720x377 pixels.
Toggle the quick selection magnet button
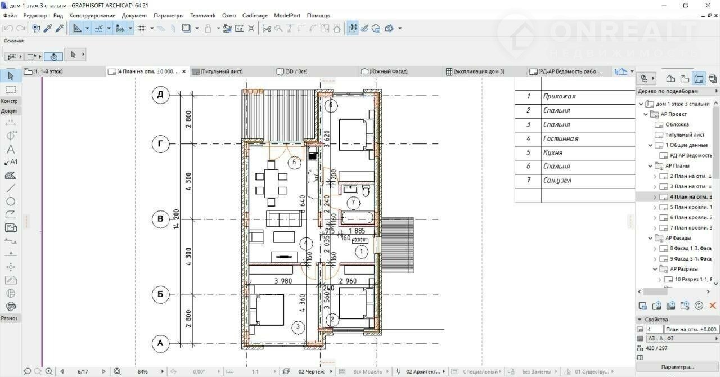tap(53, 56)
